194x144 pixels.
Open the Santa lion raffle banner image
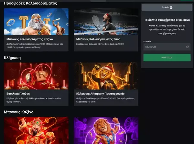[106, 76]
